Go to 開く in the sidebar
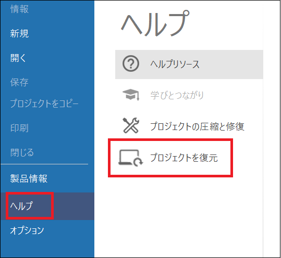Image resolution: width=281 pixels, height=258 pixels. coord(18,58)
